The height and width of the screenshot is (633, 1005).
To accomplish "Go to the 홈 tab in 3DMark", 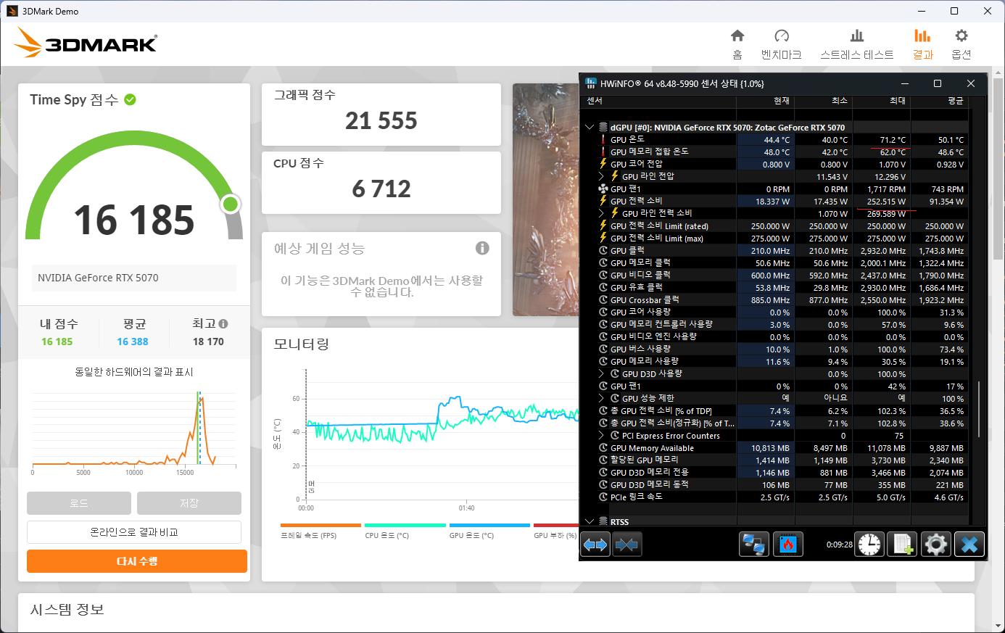I will (x=737, y=44).
